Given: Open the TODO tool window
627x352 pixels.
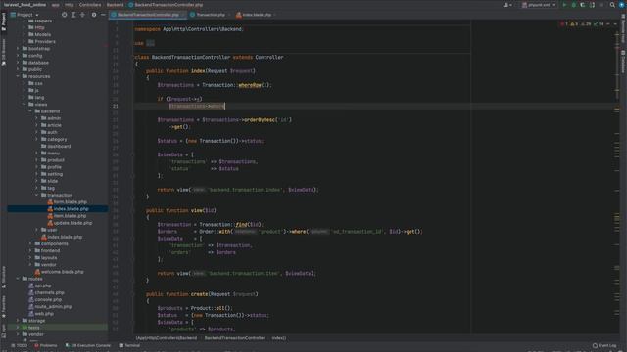Looking at the screenshot, I should [20, 345].
